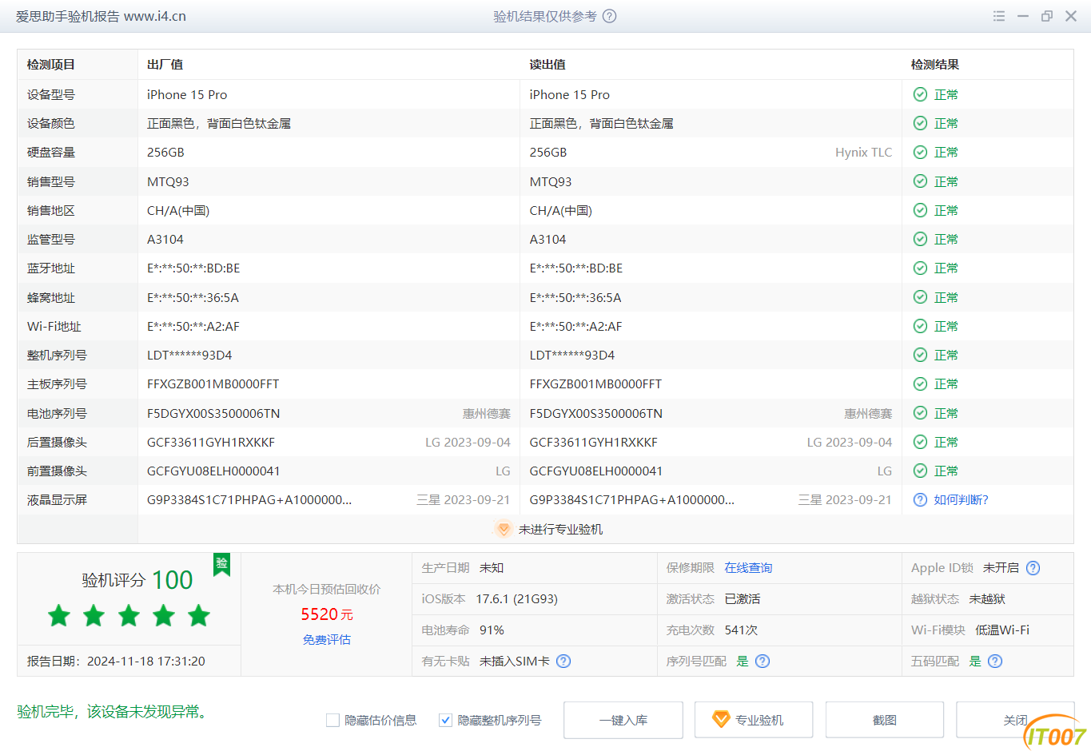Click the 读出值 column header
This screenshot has height=755, width=1091.
point(547,65)
